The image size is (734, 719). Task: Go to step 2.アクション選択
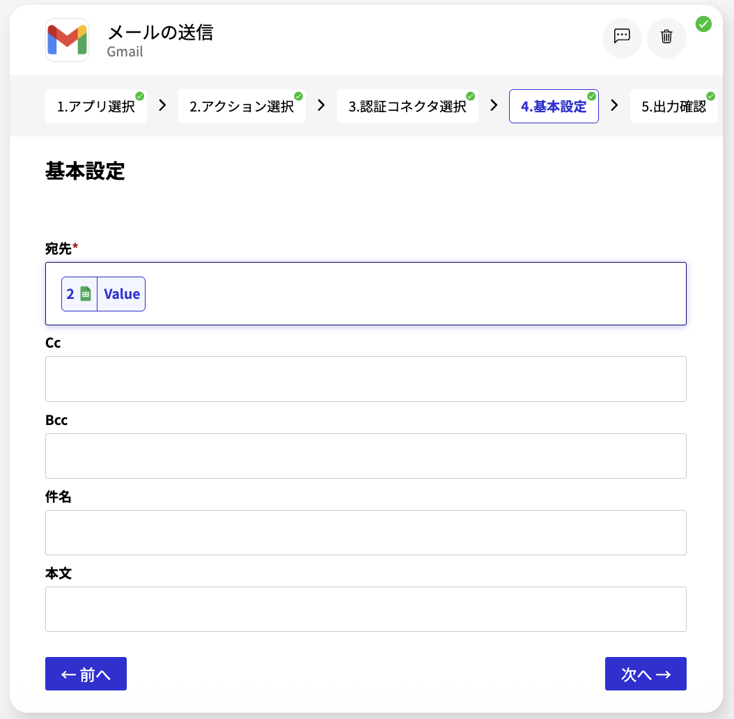coord(242,107)
